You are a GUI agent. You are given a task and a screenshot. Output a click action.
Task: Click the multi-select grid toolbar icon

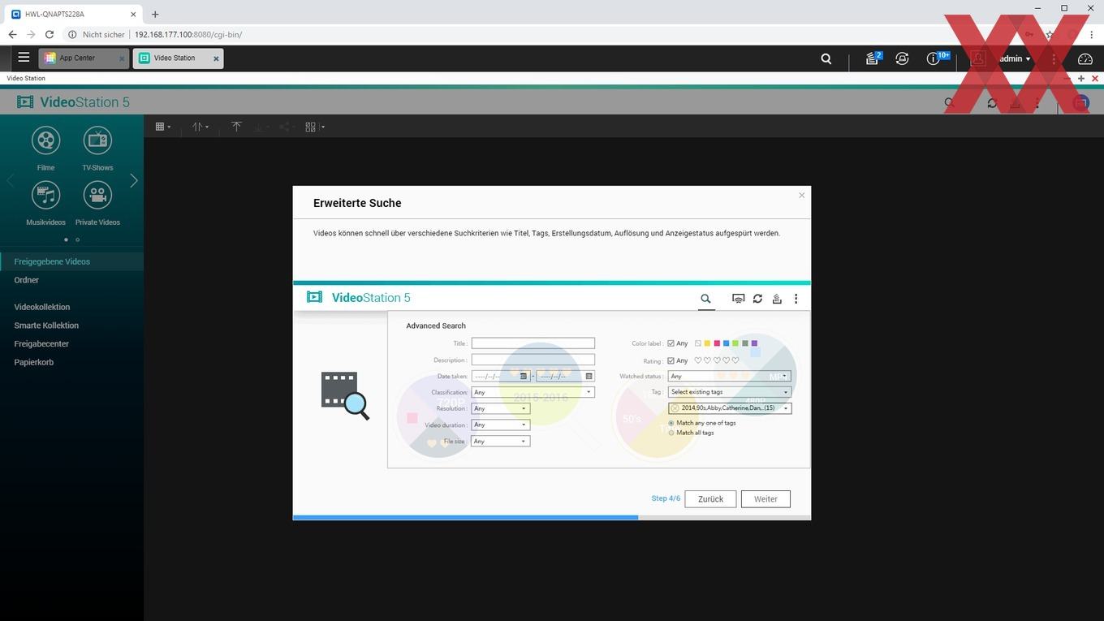(312, 127)
